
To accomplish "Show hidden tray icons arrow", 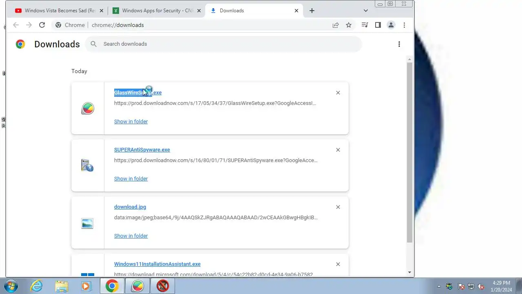I will pyautogui.click(x=439, y=286).
